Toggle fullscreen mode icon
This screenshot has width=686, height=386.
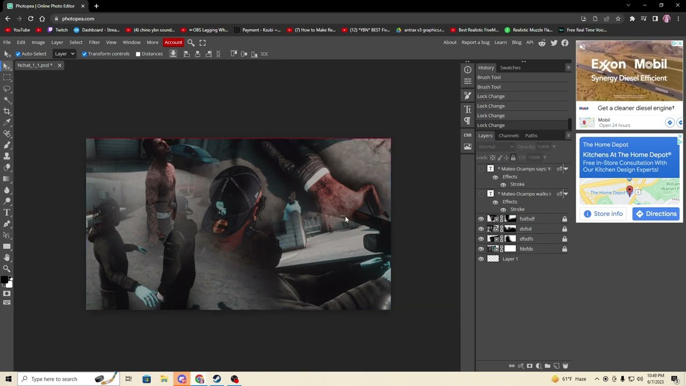point(203,42)
